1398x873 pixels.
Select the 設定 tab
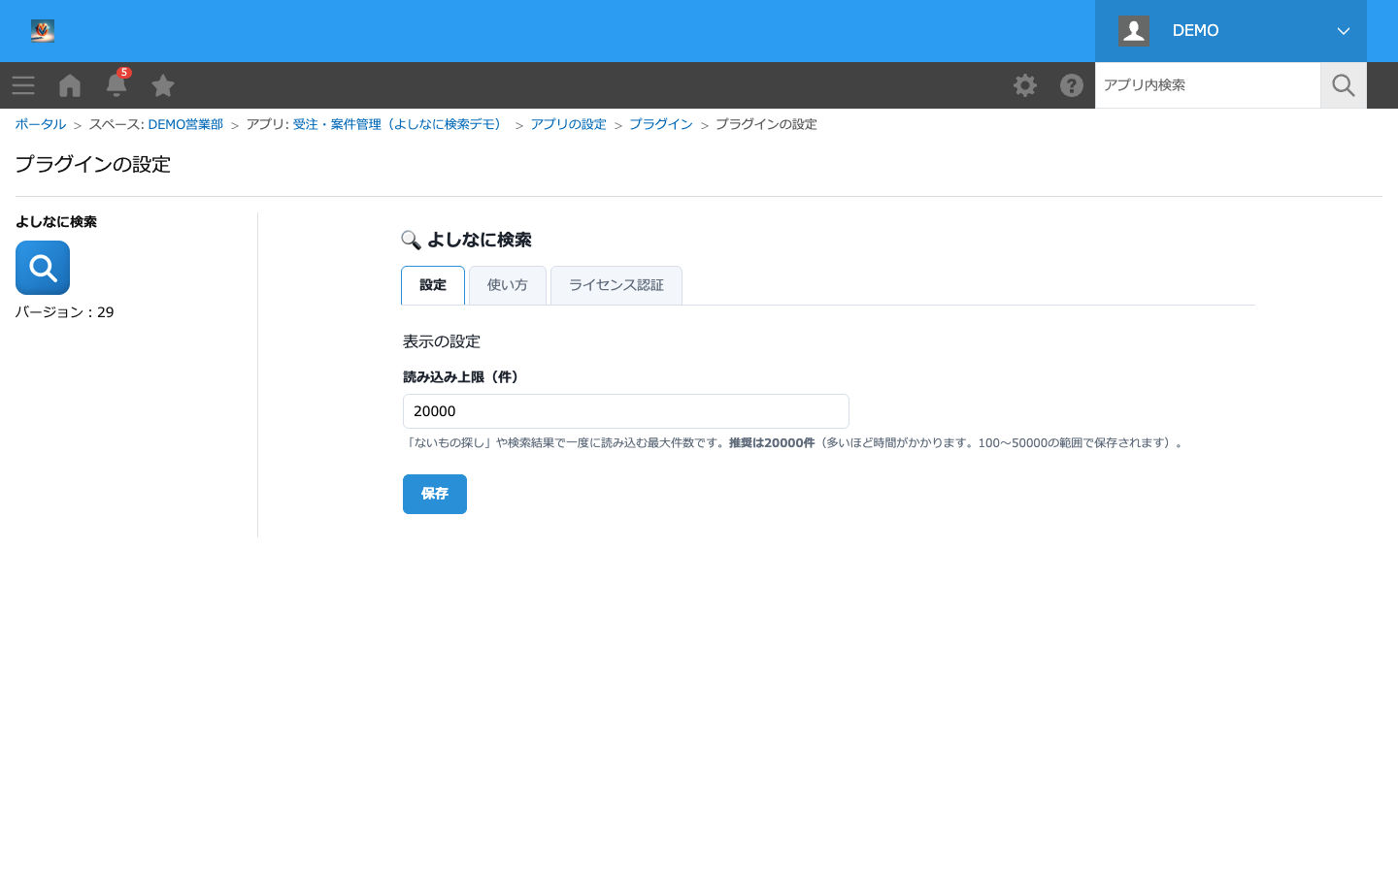coord(433,285)
